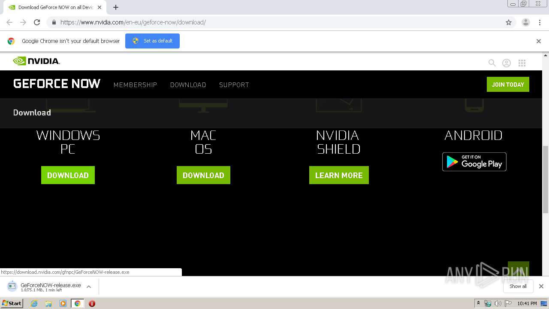Open the File Explorer folder taskbar icon
The image size is (549, 309).
pos(48,303)
